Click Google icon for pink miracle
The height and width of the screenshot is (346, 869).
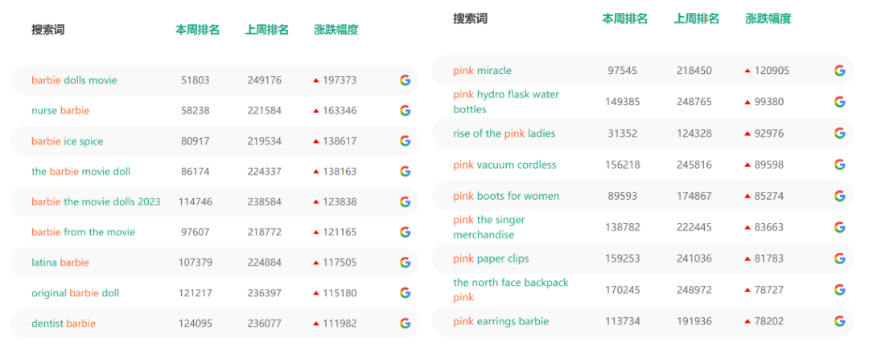click(x=839, y=71)
